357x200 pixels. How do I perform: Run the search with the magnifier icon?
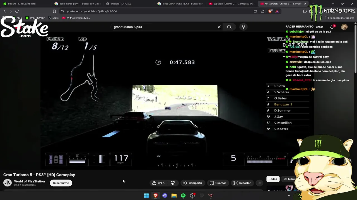pyautogui.click(x=229, y=27)
